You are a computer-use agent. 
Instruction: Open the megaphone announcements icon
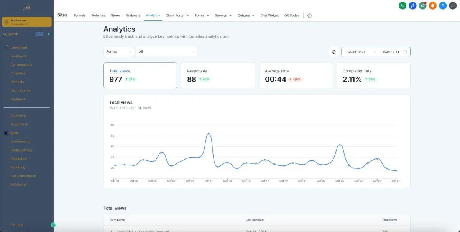(x=422, y=6)
